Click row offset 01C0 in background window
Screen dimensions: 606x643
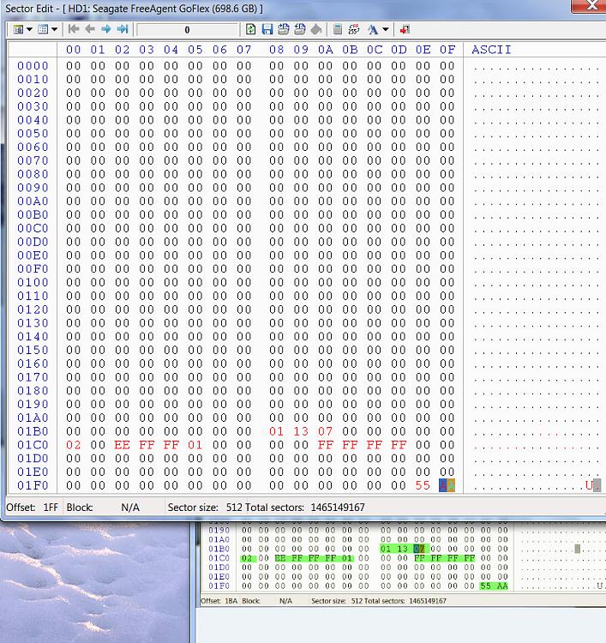[x=219, y=558]
